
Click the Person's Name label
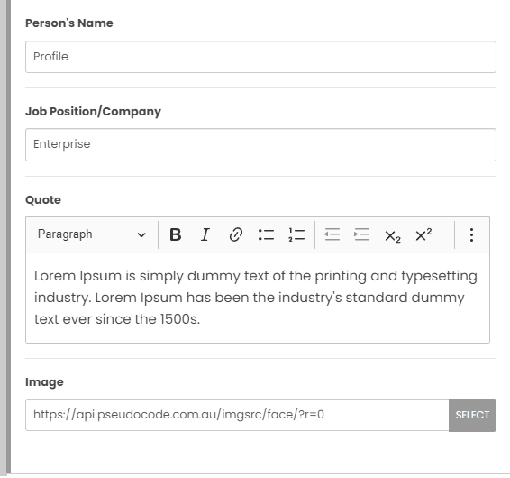point(69,23)
